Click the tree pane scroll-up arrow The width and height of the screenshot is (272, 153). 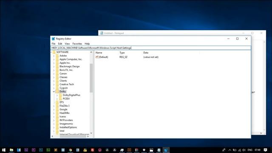pos(91,52)
